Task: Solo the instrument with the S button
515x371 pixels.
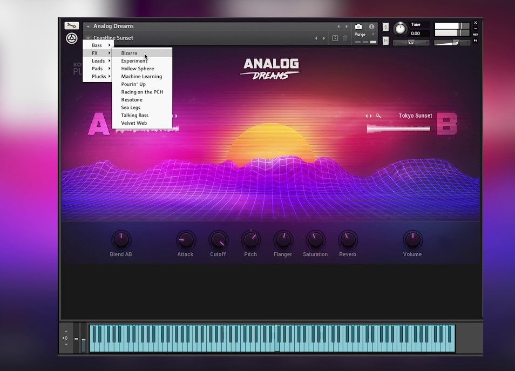Action: pyautogui.click(x=385, y=27)
